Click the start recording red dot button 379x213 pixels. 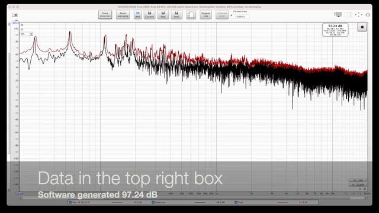pyautogui.click(x=362, y=27)
